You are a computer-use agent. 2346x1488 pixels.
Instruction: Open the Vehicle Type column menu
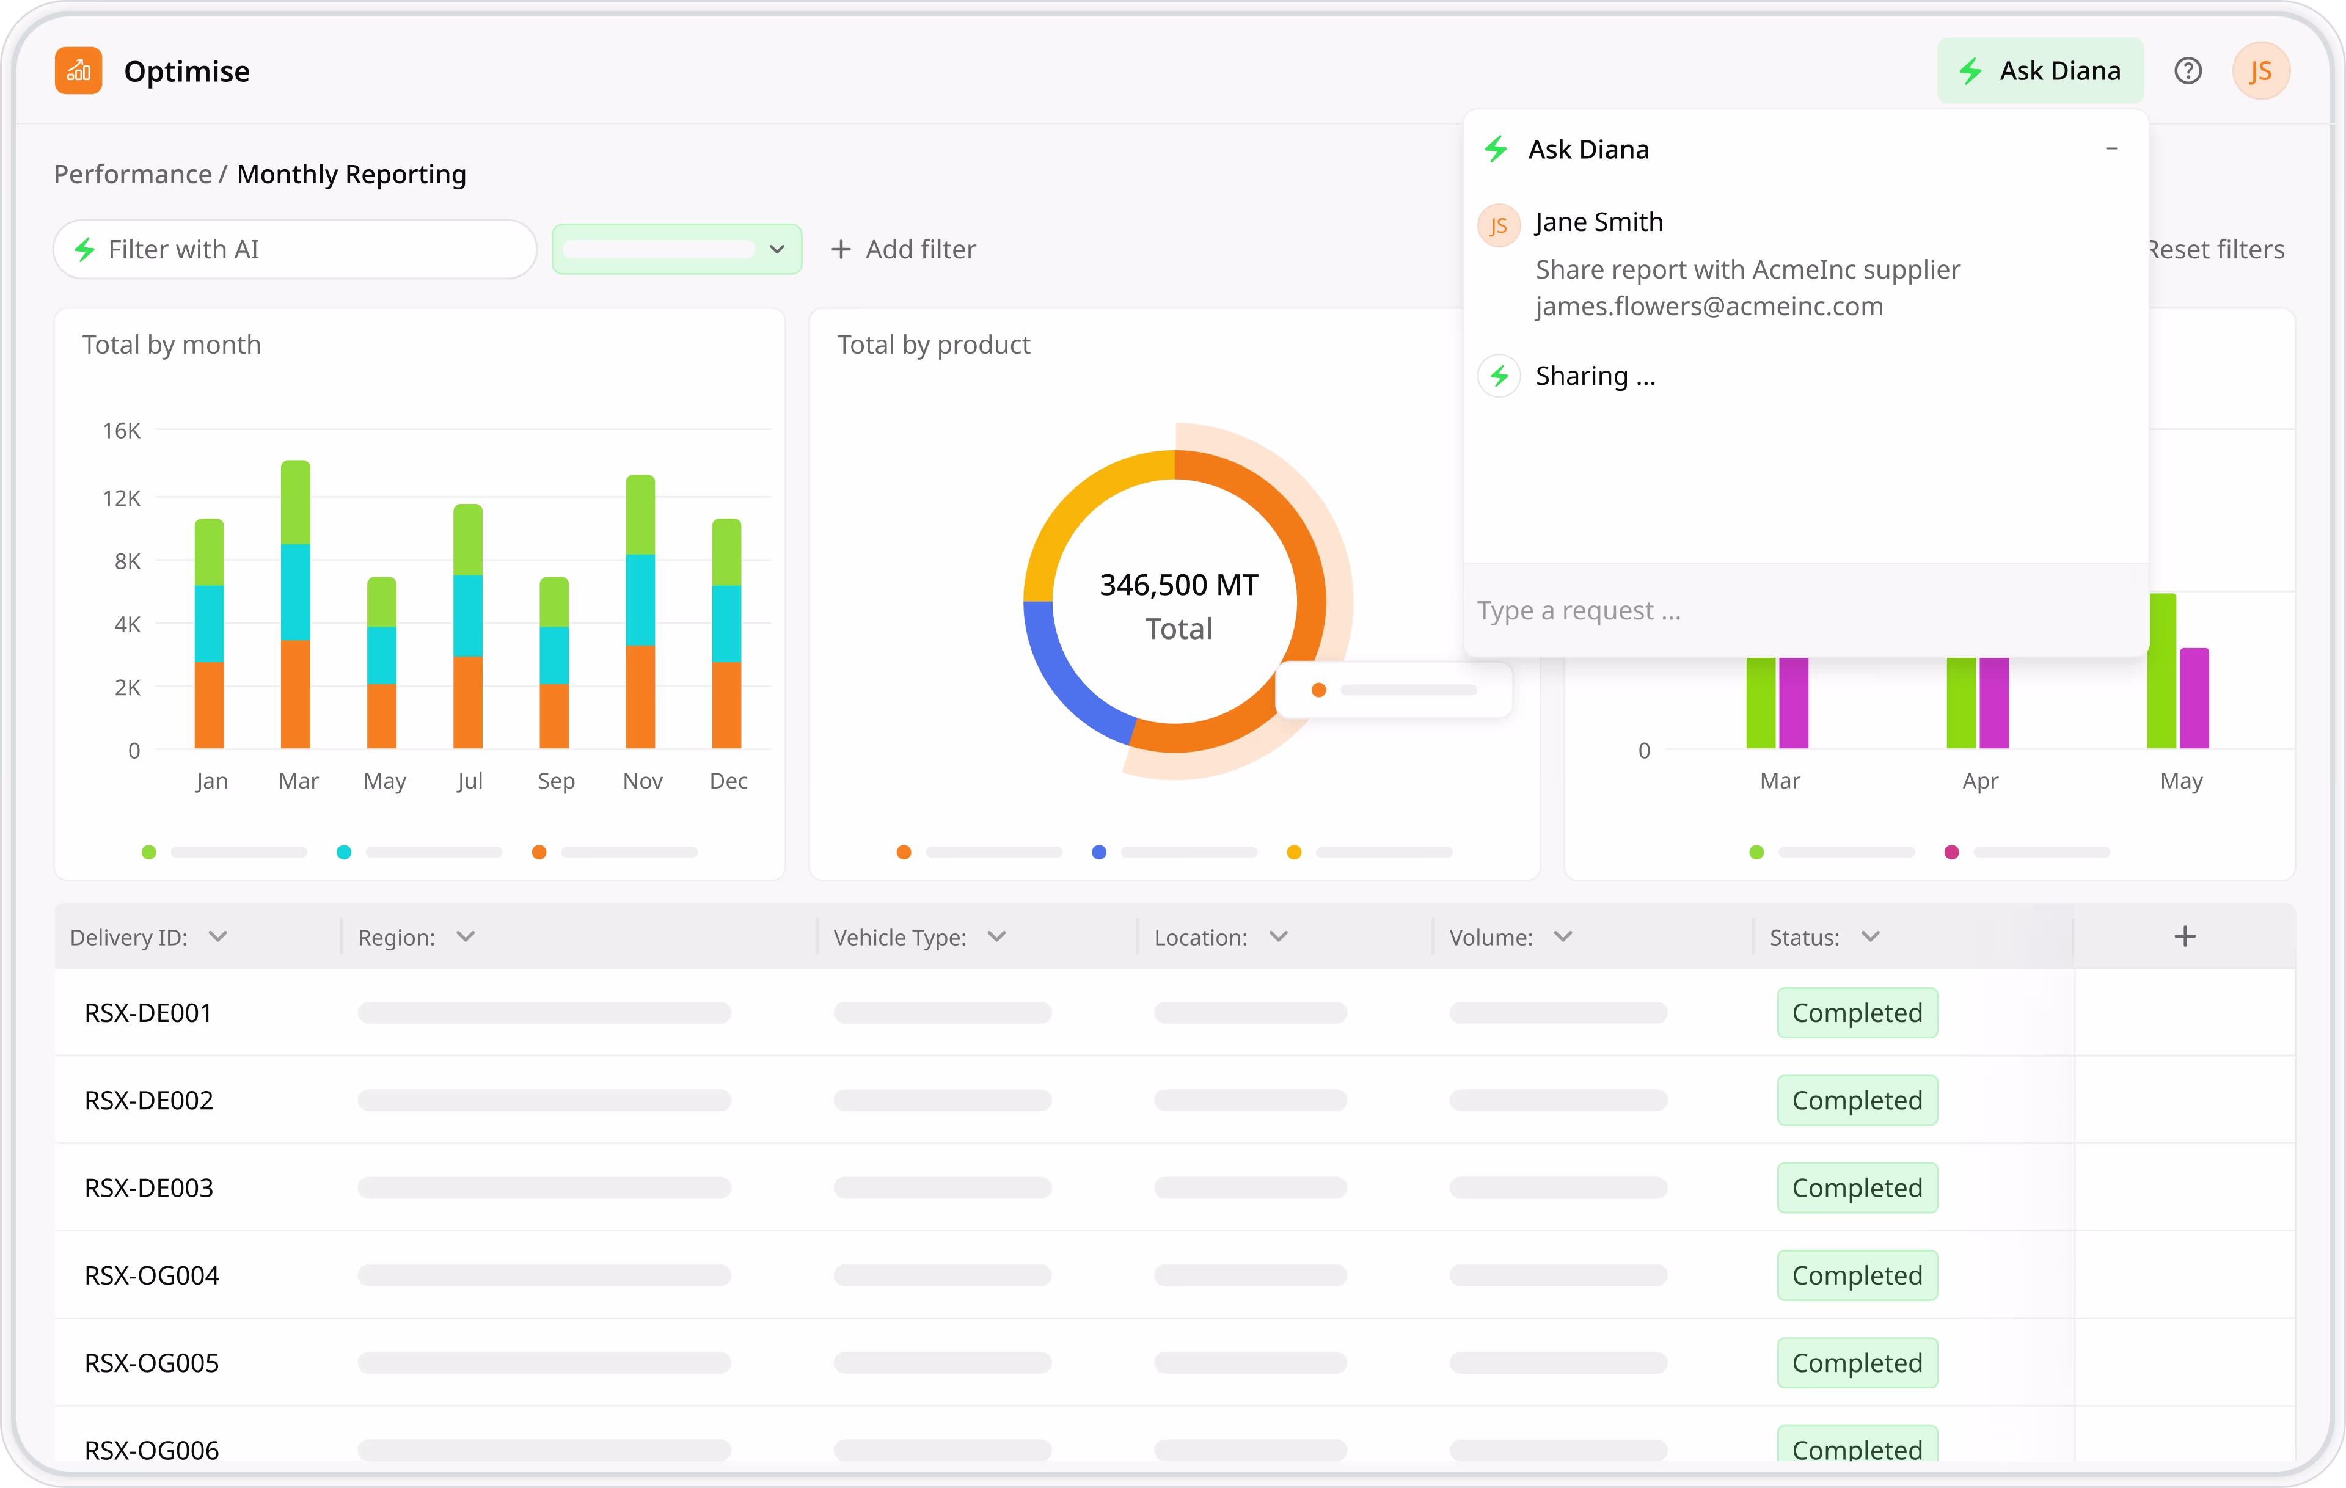click(996, 937)
